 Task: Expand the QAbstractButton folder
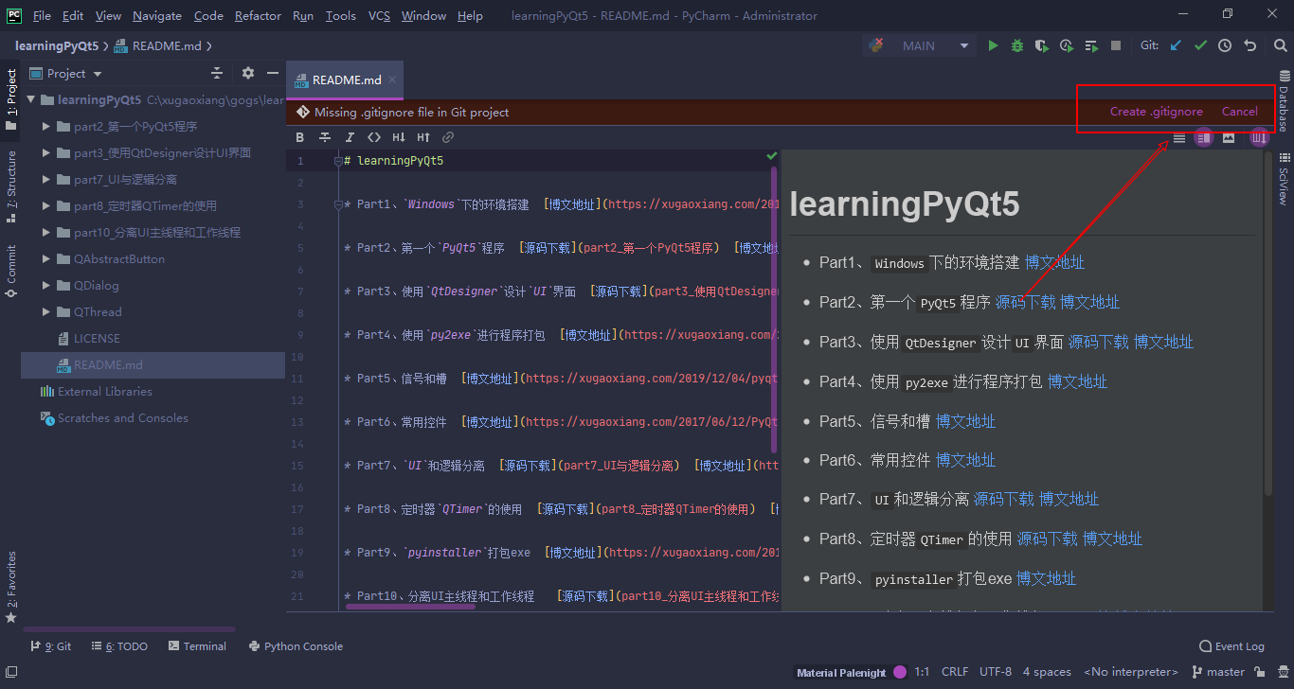pos(46,258)
